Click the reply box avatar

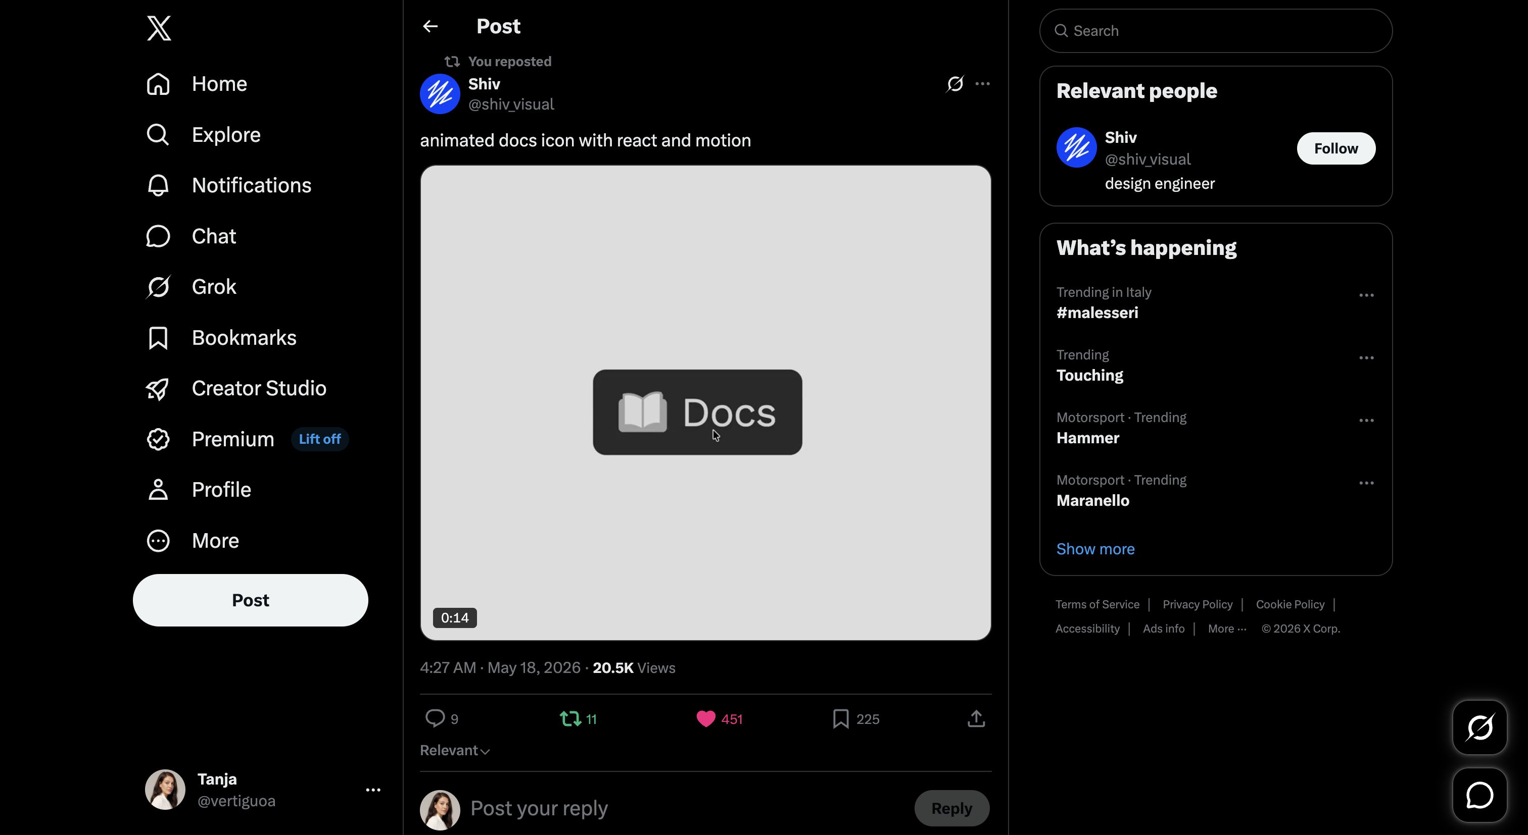pos(440,810)
